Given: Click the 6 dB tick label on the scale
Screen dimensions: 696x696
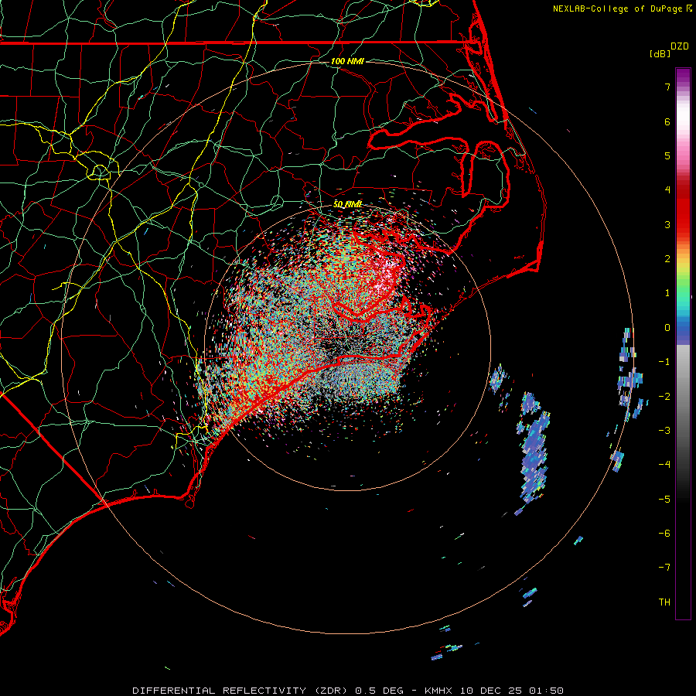Looking at the screenshot, I should click(667, 121).
